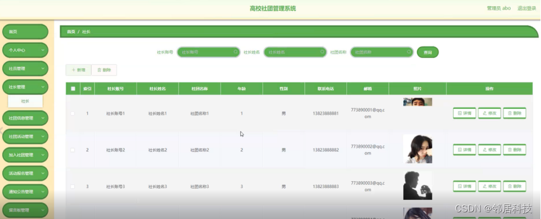Click the 高校社团管理系统 title
Screen dimensions: 541x219
click(x=273, y=8)
